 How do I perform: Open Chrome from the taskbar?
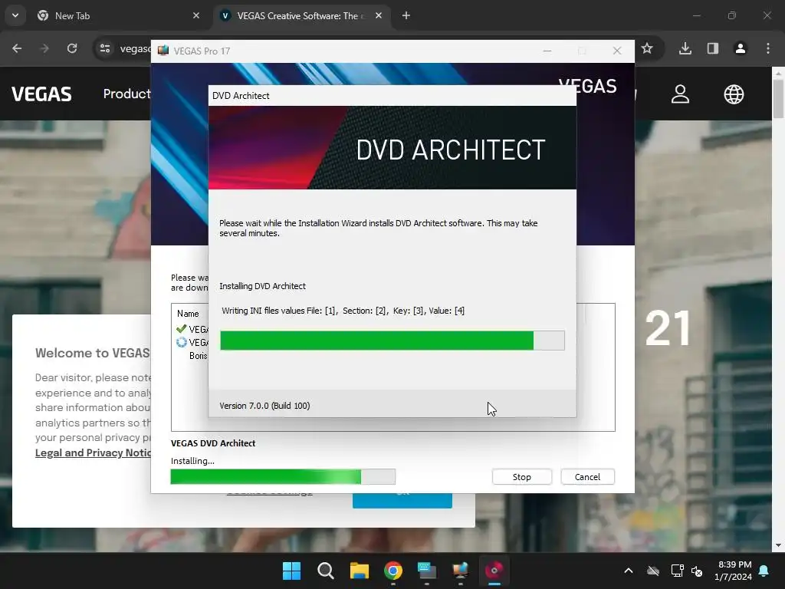coord(393,571)
